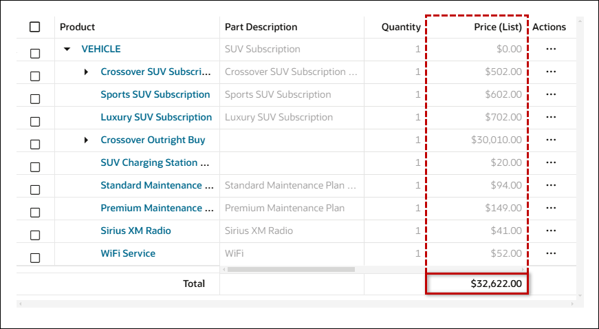Click the Price (List) column header

pyautogui.click(x=497, y=27)
